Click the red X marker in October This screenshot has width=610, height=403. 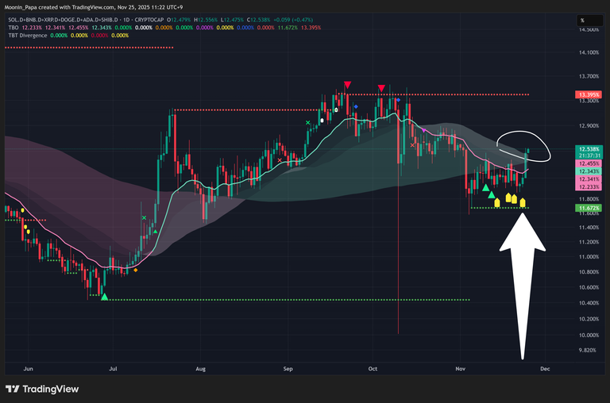point(412,145)
